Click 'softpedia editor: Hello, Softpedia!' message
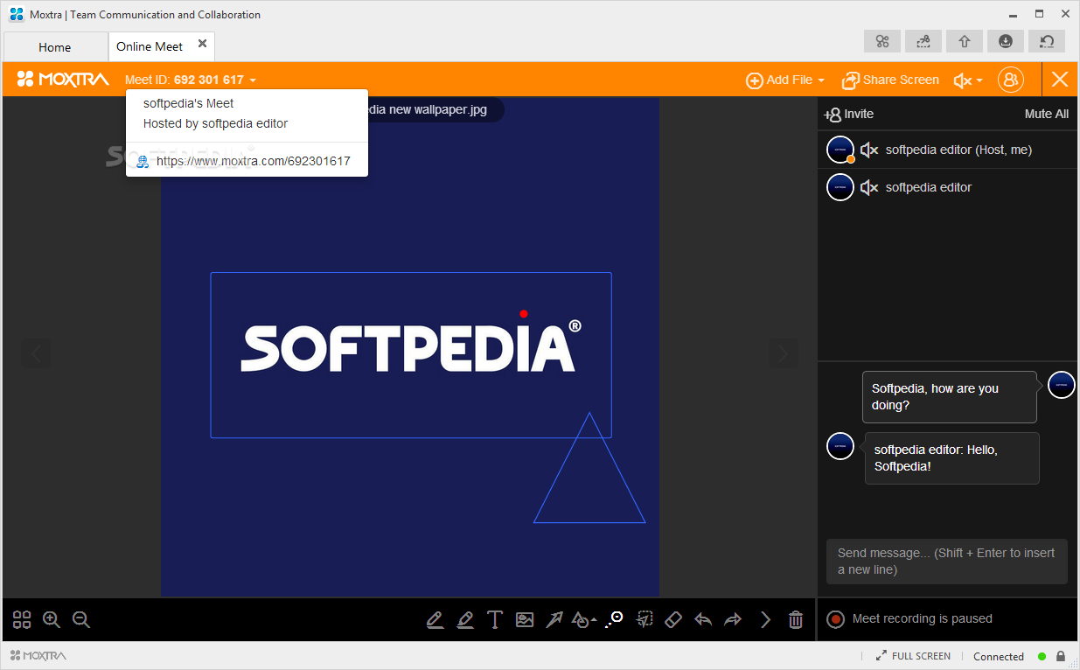1080x670 pixels. (952, 458)
